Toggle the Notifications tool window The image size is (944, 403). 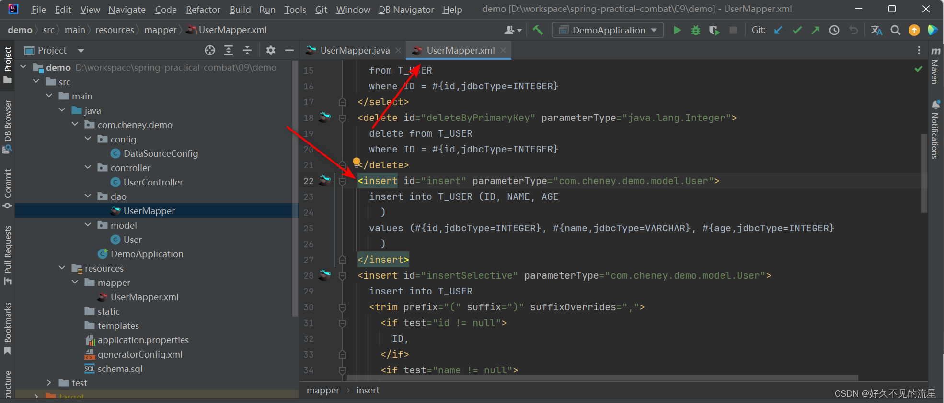pos(935,130)
